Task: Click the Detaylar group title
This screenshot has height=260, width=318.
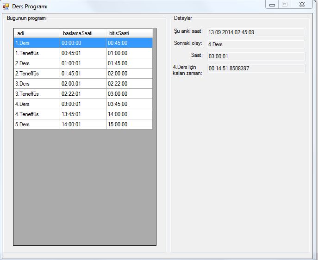Action: point(183,18)
